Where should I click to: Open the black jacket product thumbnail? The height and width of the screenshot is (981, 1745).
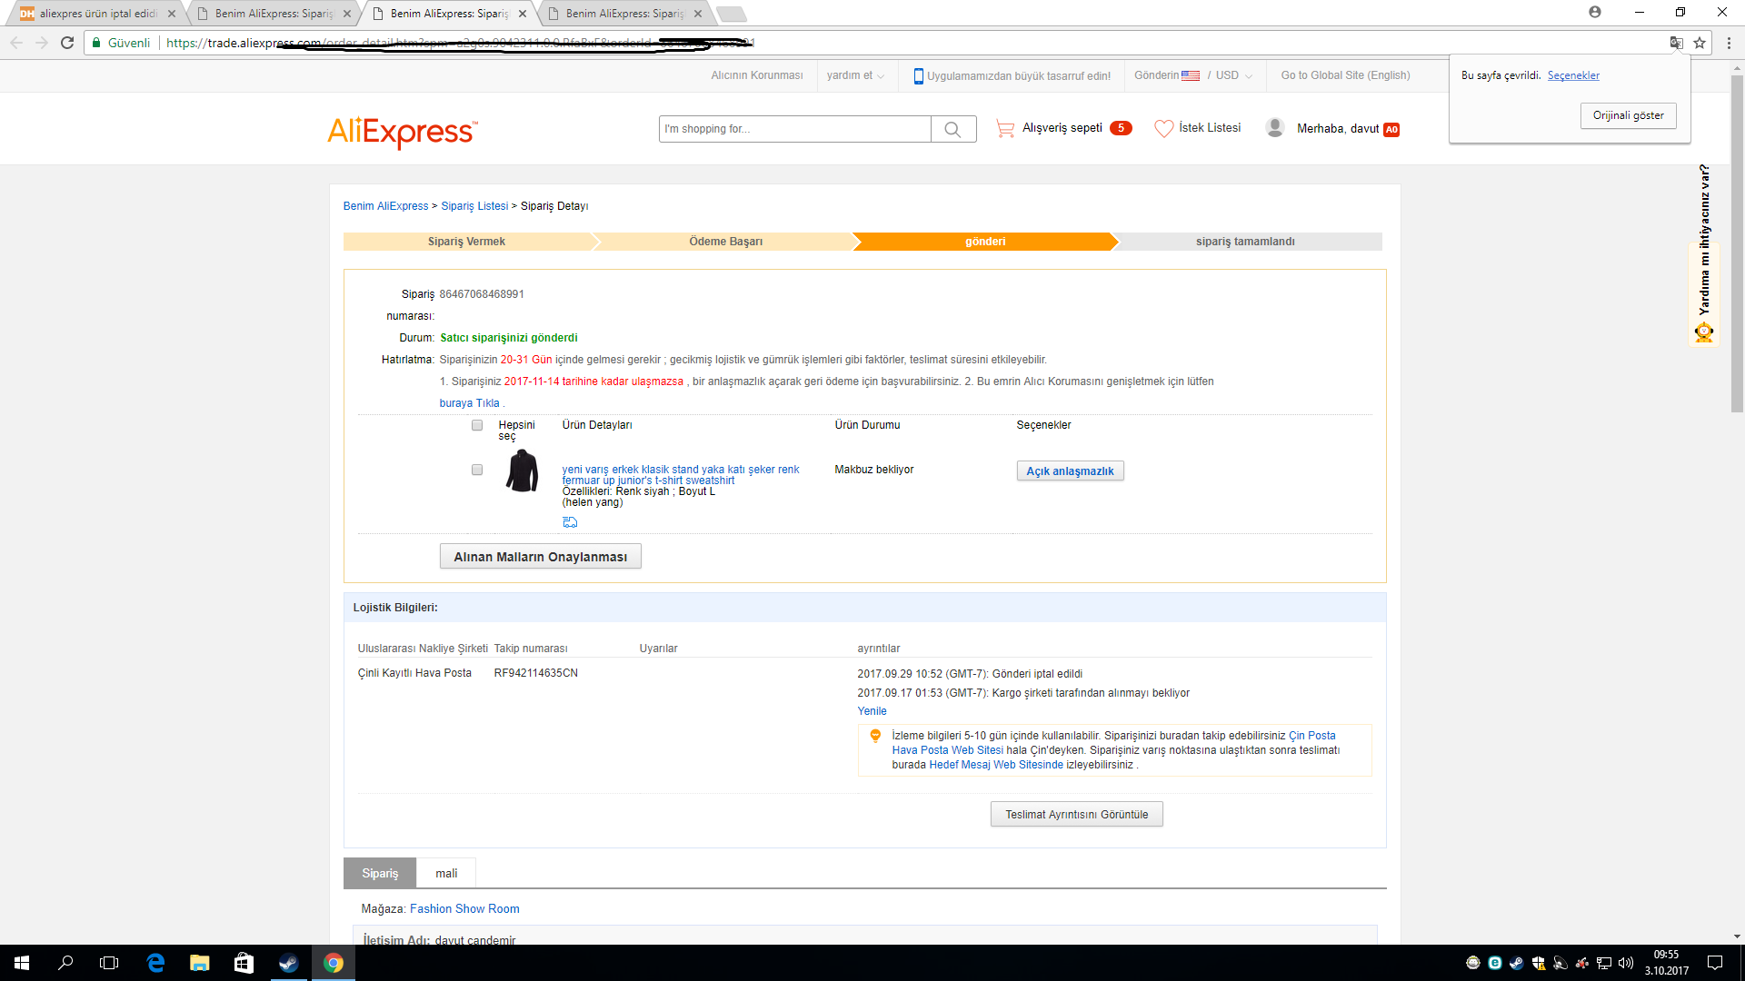pos(522,471)
